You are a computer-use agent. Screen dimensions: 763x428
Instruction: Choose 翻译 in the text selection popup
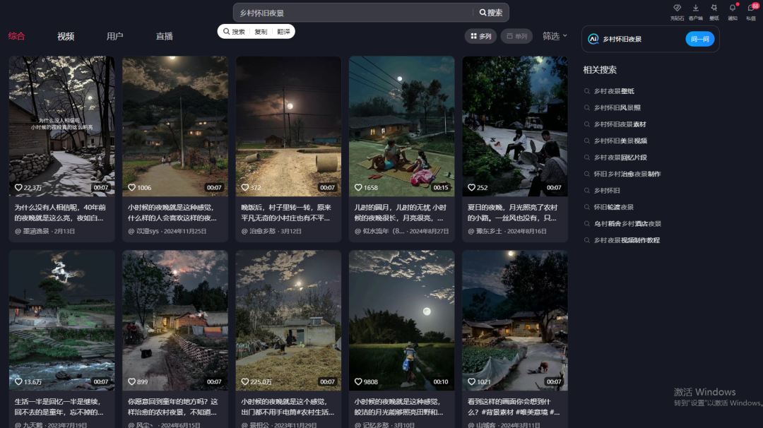283,32
